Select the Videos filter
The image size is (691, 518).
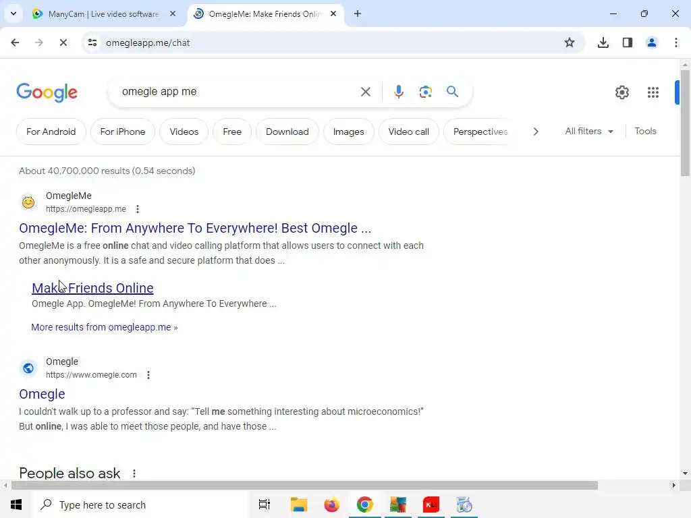pyautogui.click(x=184, y=132)
